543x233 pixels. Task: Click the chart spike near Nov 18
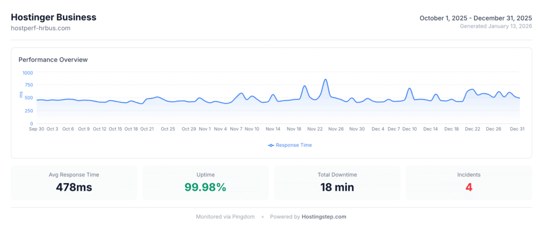pos(305,86)
